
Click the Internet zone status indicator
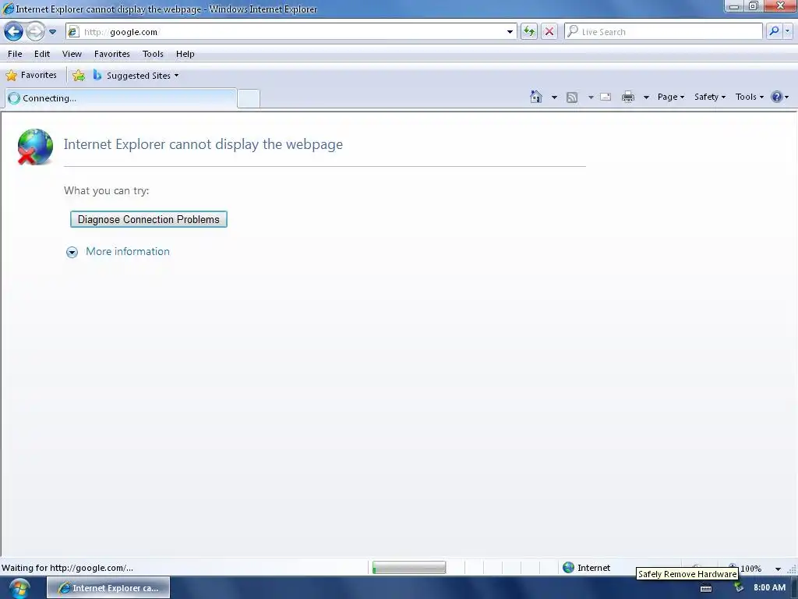(586, 568)
